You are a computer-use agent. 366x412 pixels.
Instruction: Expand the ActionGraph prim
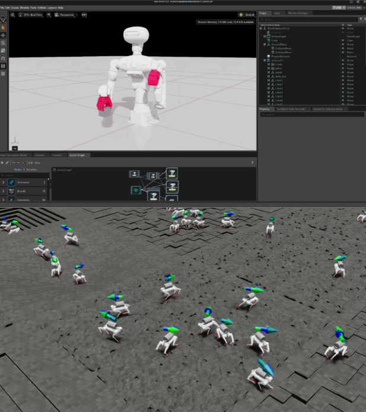pyautogui.click(x=265, y=36)
